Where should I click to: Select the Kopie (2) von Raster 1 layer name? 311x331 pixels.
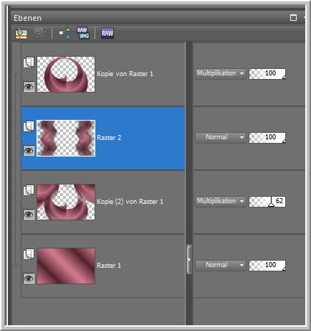point(130,202)
